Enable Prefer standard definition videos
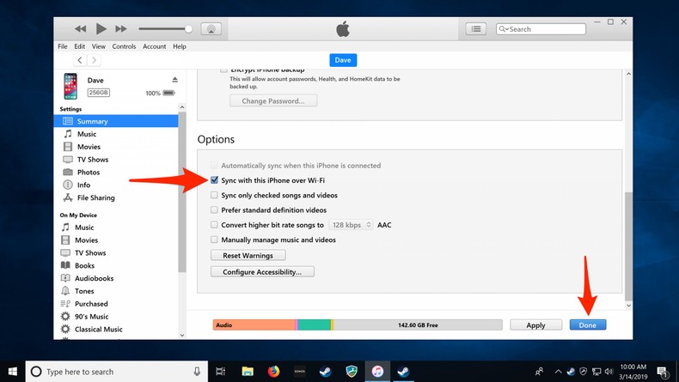 point(215,210)
